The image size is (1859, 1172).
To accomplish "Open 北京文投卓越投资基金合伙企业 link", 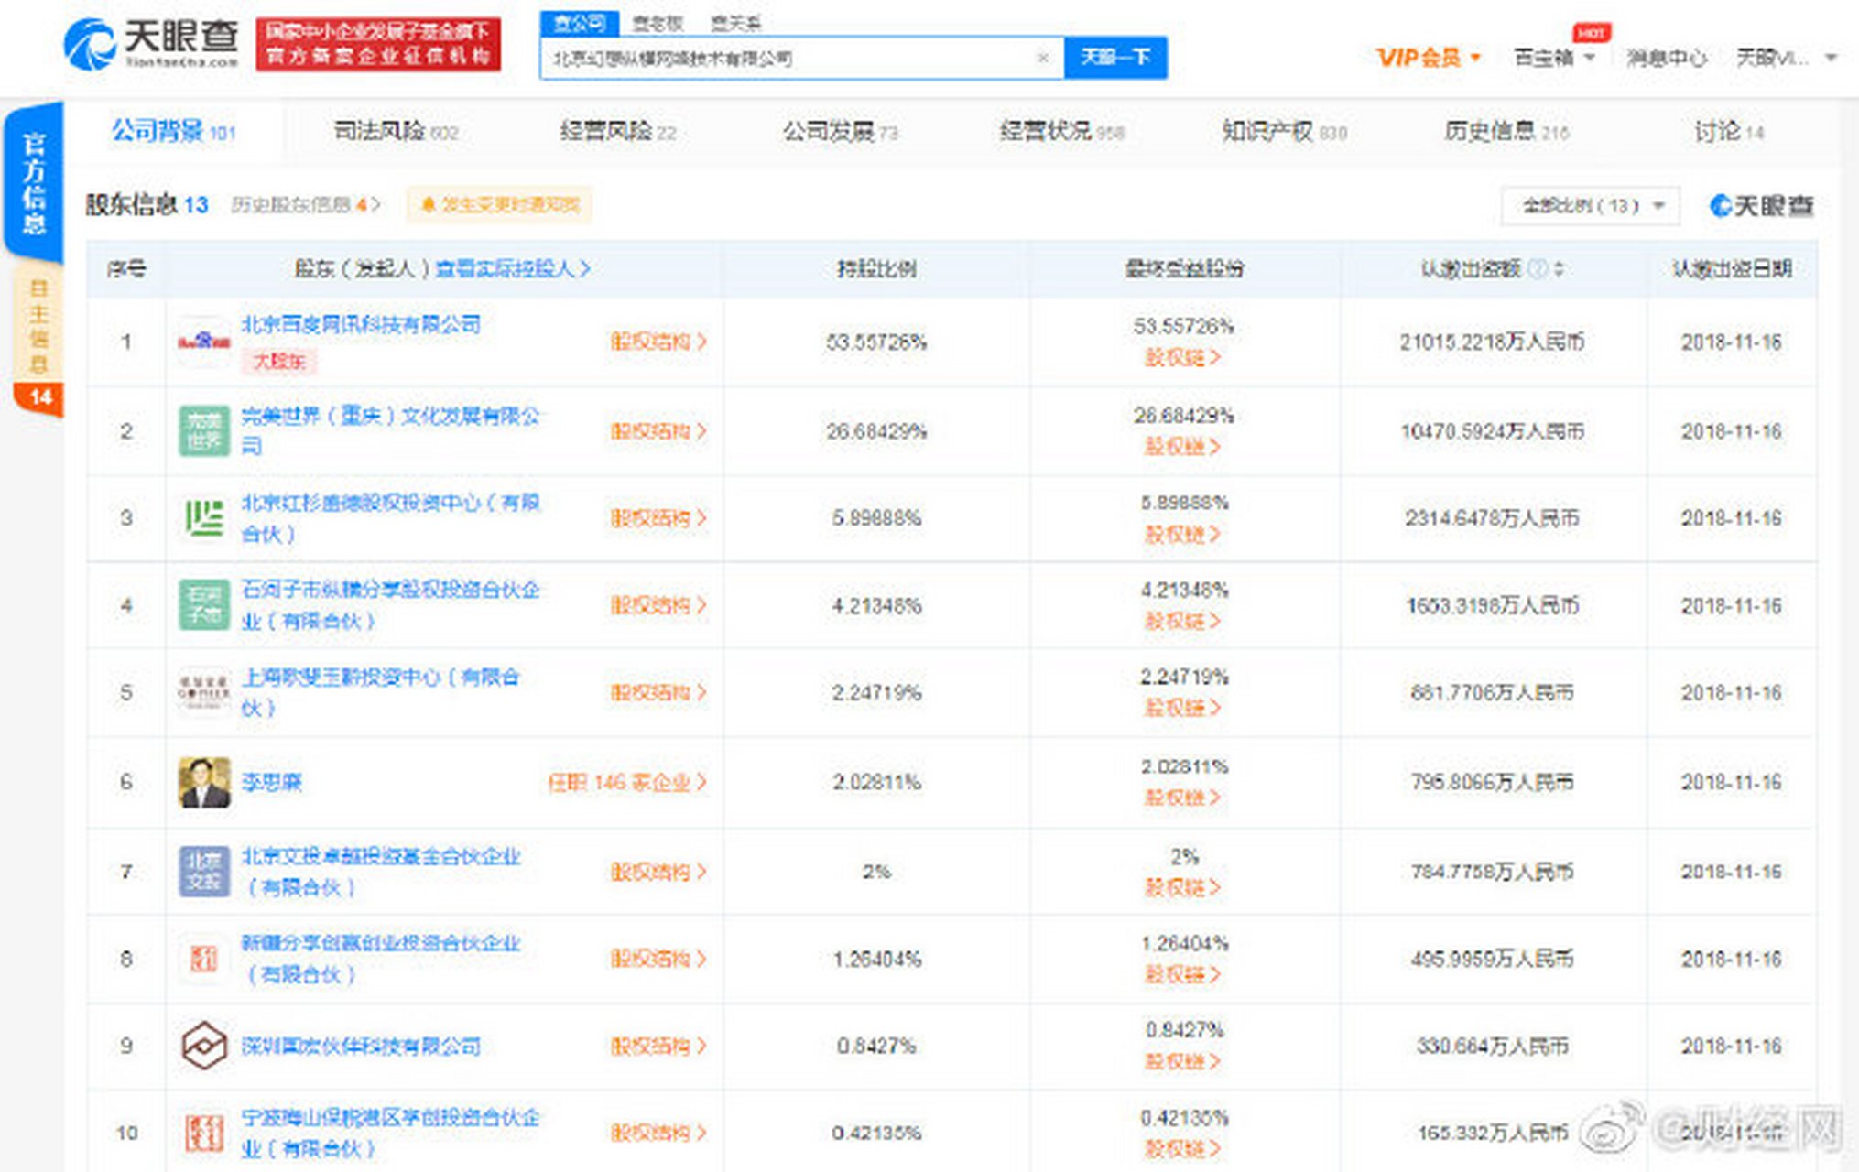I will (x=381, y=872).
